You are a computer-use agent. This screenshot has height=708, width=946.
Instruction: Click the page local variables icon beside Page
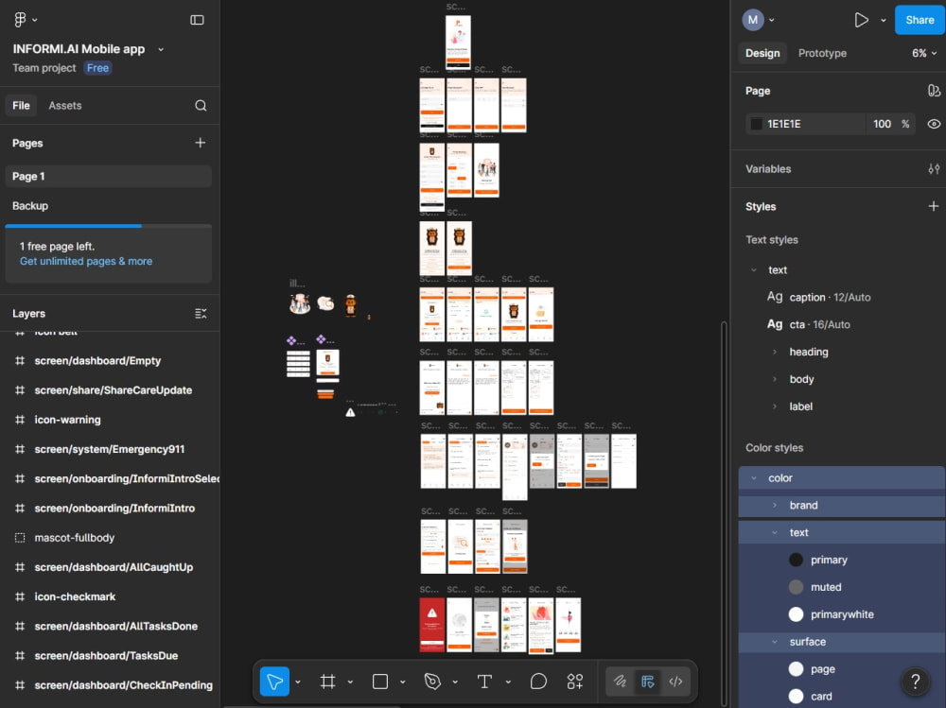[934, 91]
